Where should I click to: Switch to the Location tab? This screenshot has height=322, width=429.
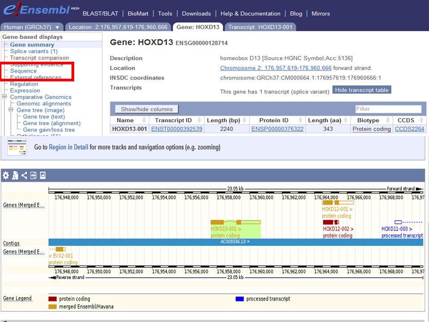pos(118,27)
